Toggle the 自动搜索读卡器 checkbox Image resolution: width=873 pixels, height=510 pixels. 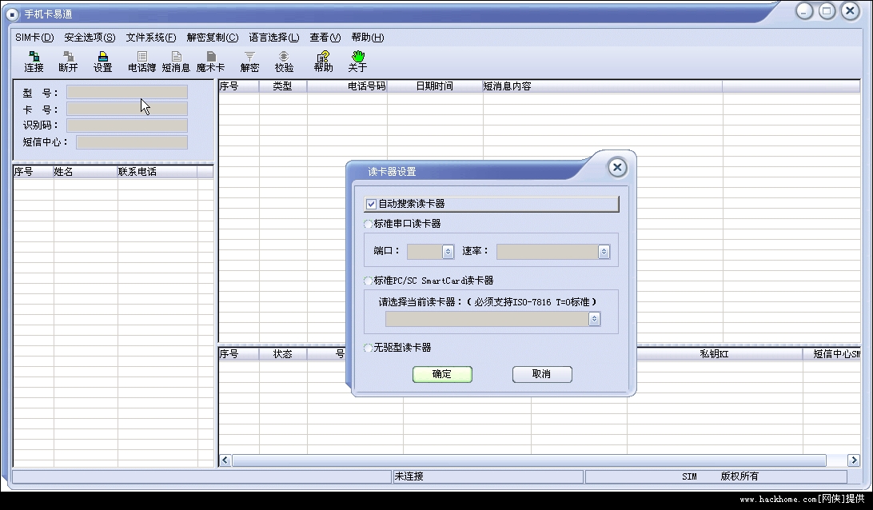click(372, 204)
